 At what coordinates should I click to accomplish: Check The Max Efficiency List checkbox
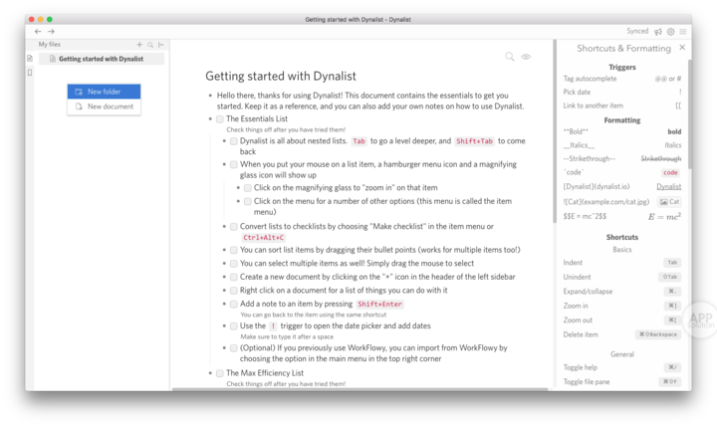point(220,373)
